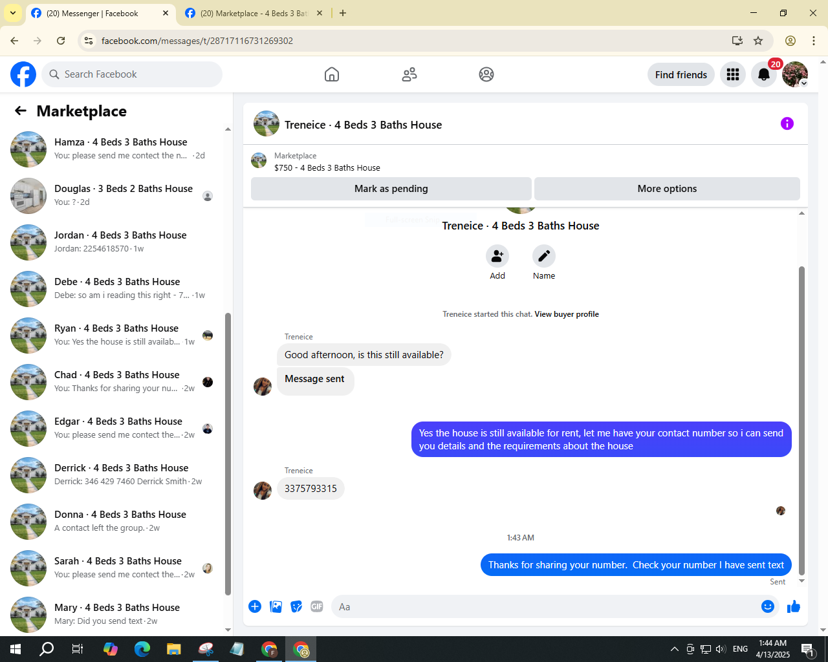Image resolution: width=828 pixels, height=662 pixels.
Task: Click More options button
Action: [x=667, y=189]
